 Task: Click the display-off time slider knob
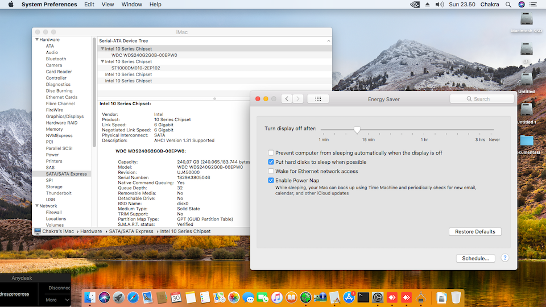pyautogui.click(x=357, y=130)
